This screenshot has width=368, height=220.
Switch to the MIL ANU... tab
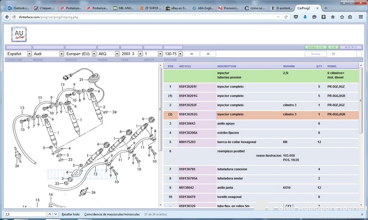pyautogui.click(x=123, y=8)
